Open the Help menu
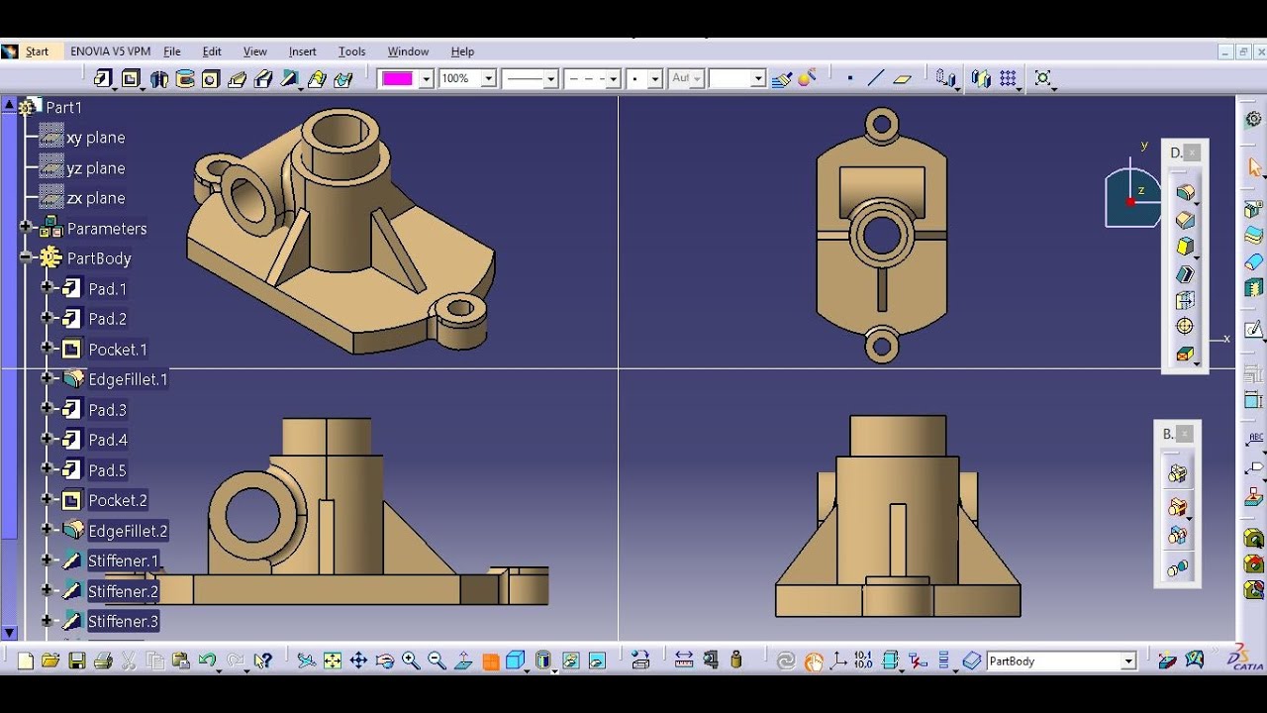Viewport: 1267px width, 713px height. 462,51
